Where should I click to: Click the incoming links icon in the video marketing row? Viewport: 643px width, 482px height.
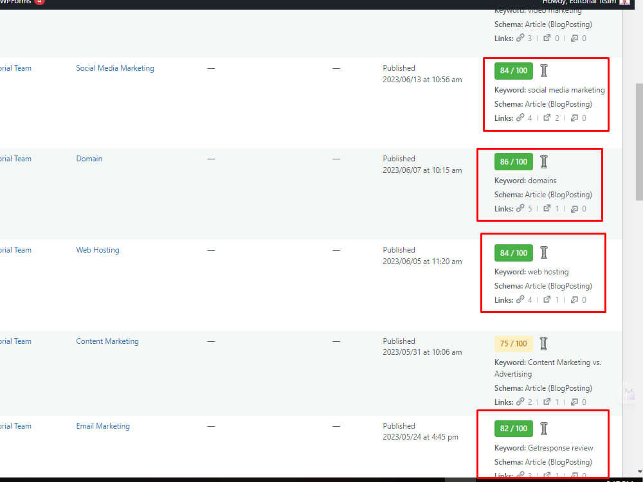pyautogui.click(x=574, y=38)
